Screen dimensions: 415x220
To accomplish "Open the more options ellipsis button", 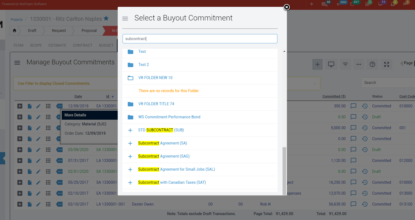I will pos(358,64).
